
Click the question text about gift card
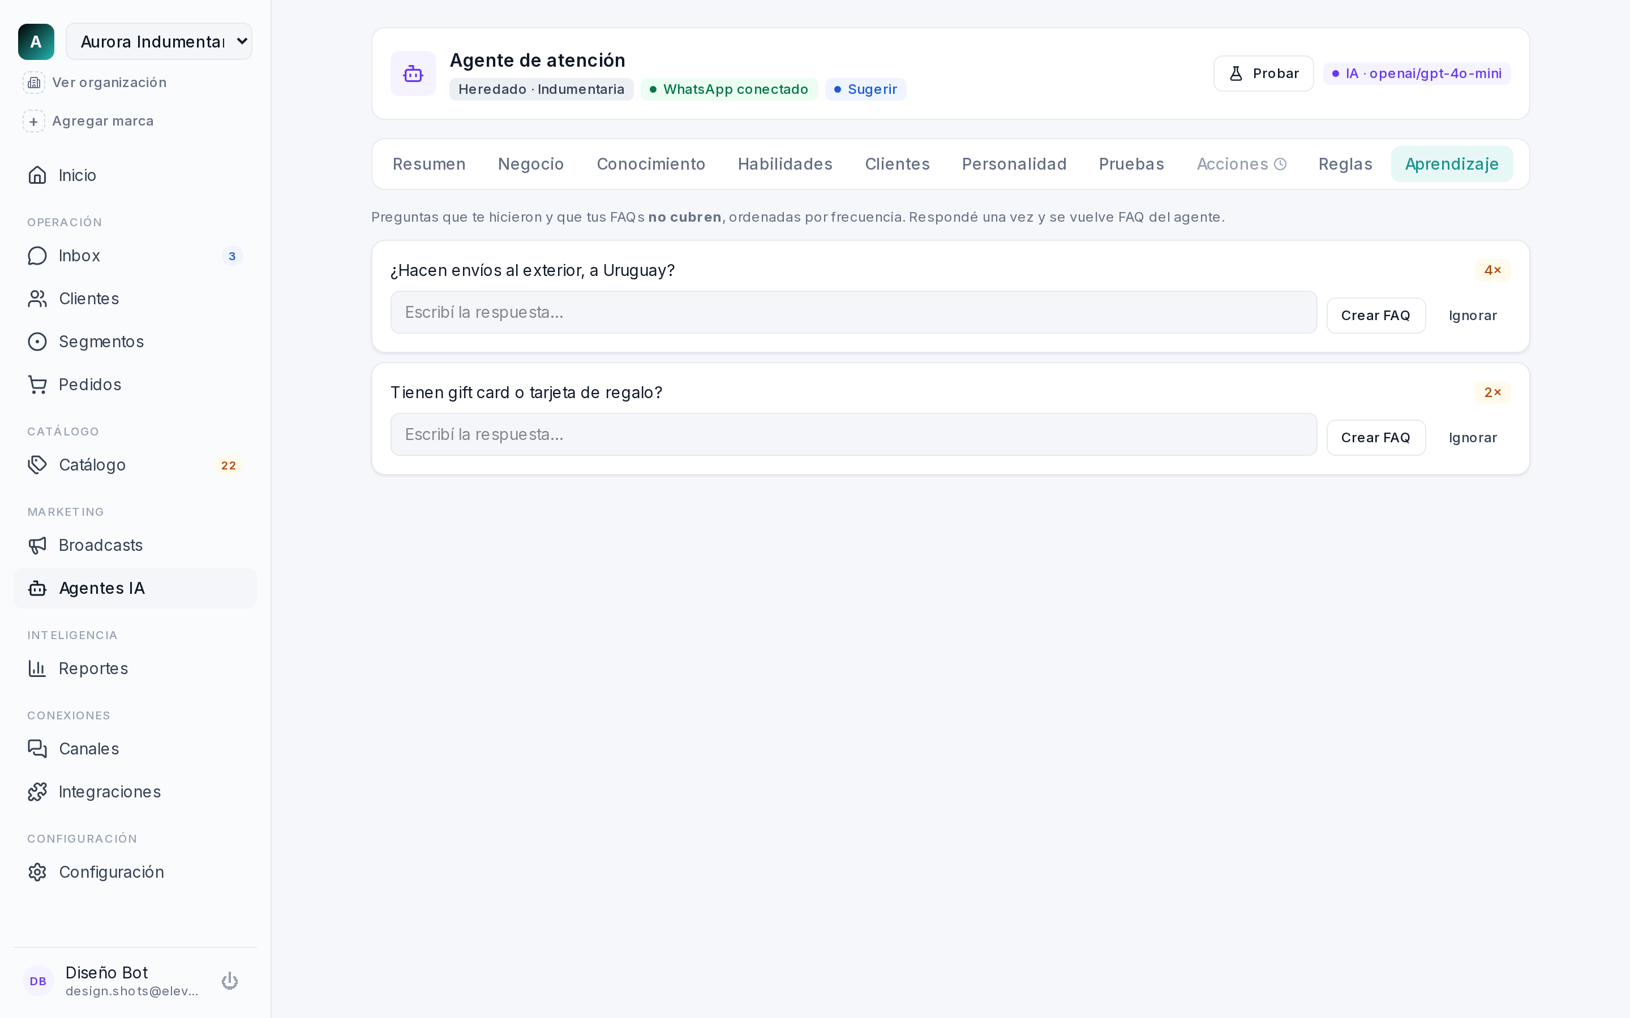526,392
